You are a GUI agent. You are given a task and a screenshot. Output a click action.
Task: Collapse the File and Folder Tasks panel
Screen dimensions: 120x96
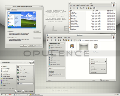point(64,43)
